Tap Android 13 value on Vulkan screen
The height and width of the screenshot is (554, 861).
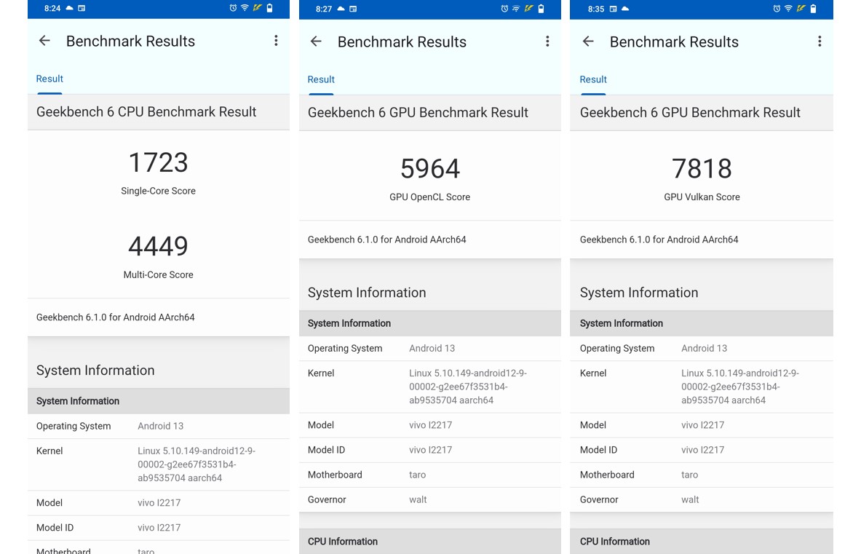click(x=704, y=348)
